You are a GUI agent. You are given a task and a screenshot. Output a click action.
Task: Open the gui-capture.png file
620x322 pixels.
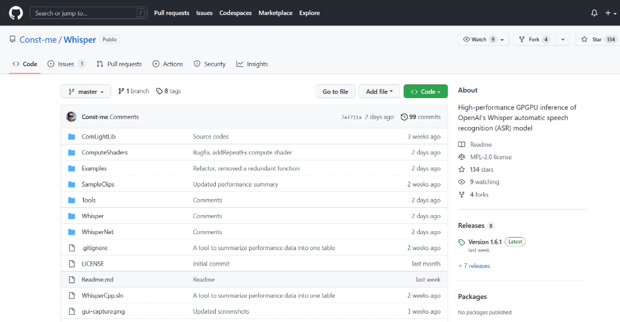coord(103,311)
